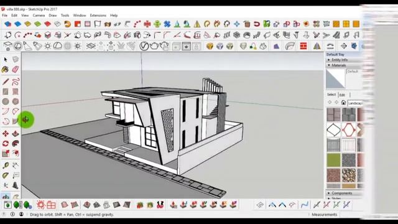Open the Draw menu
This screenshot has height=224, width=398.
[x=52, y=16]
